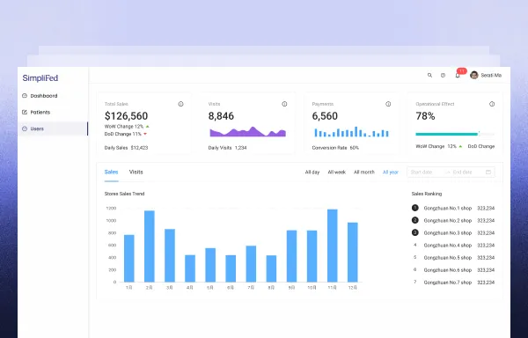The height and width of the screenshot is (338, 528).
Task: Select Users in the sidebar
Action: (53, 129)
